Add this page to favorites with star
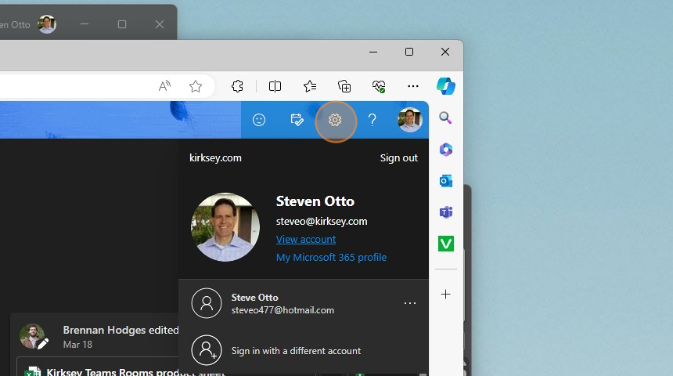This screenshot has width=673, height=376. [x=196, y=86]
